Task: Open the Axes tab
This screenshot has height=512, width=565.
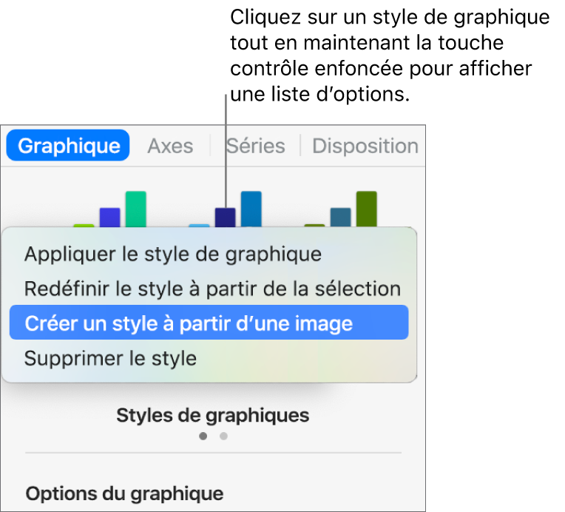Action: (x=170, y=146)
